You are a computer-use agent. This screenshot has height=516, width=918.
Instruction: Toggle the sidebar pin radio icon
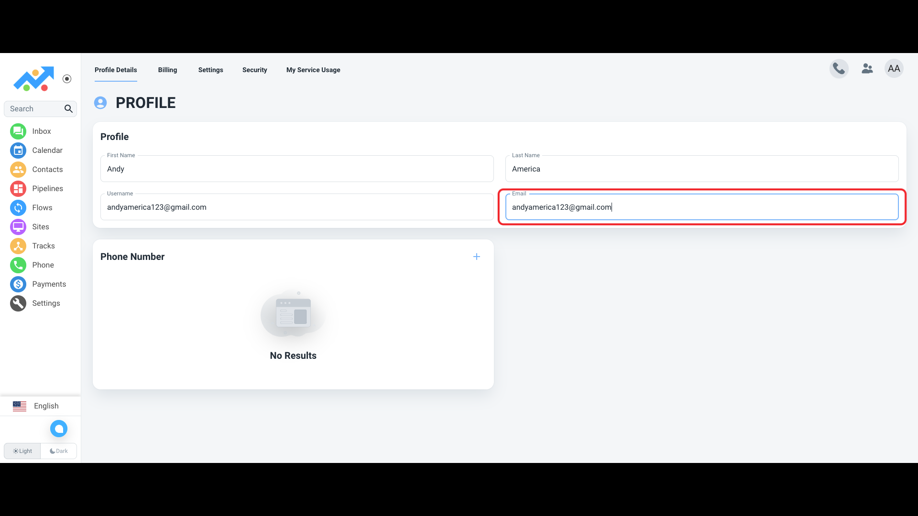point(67,79)
